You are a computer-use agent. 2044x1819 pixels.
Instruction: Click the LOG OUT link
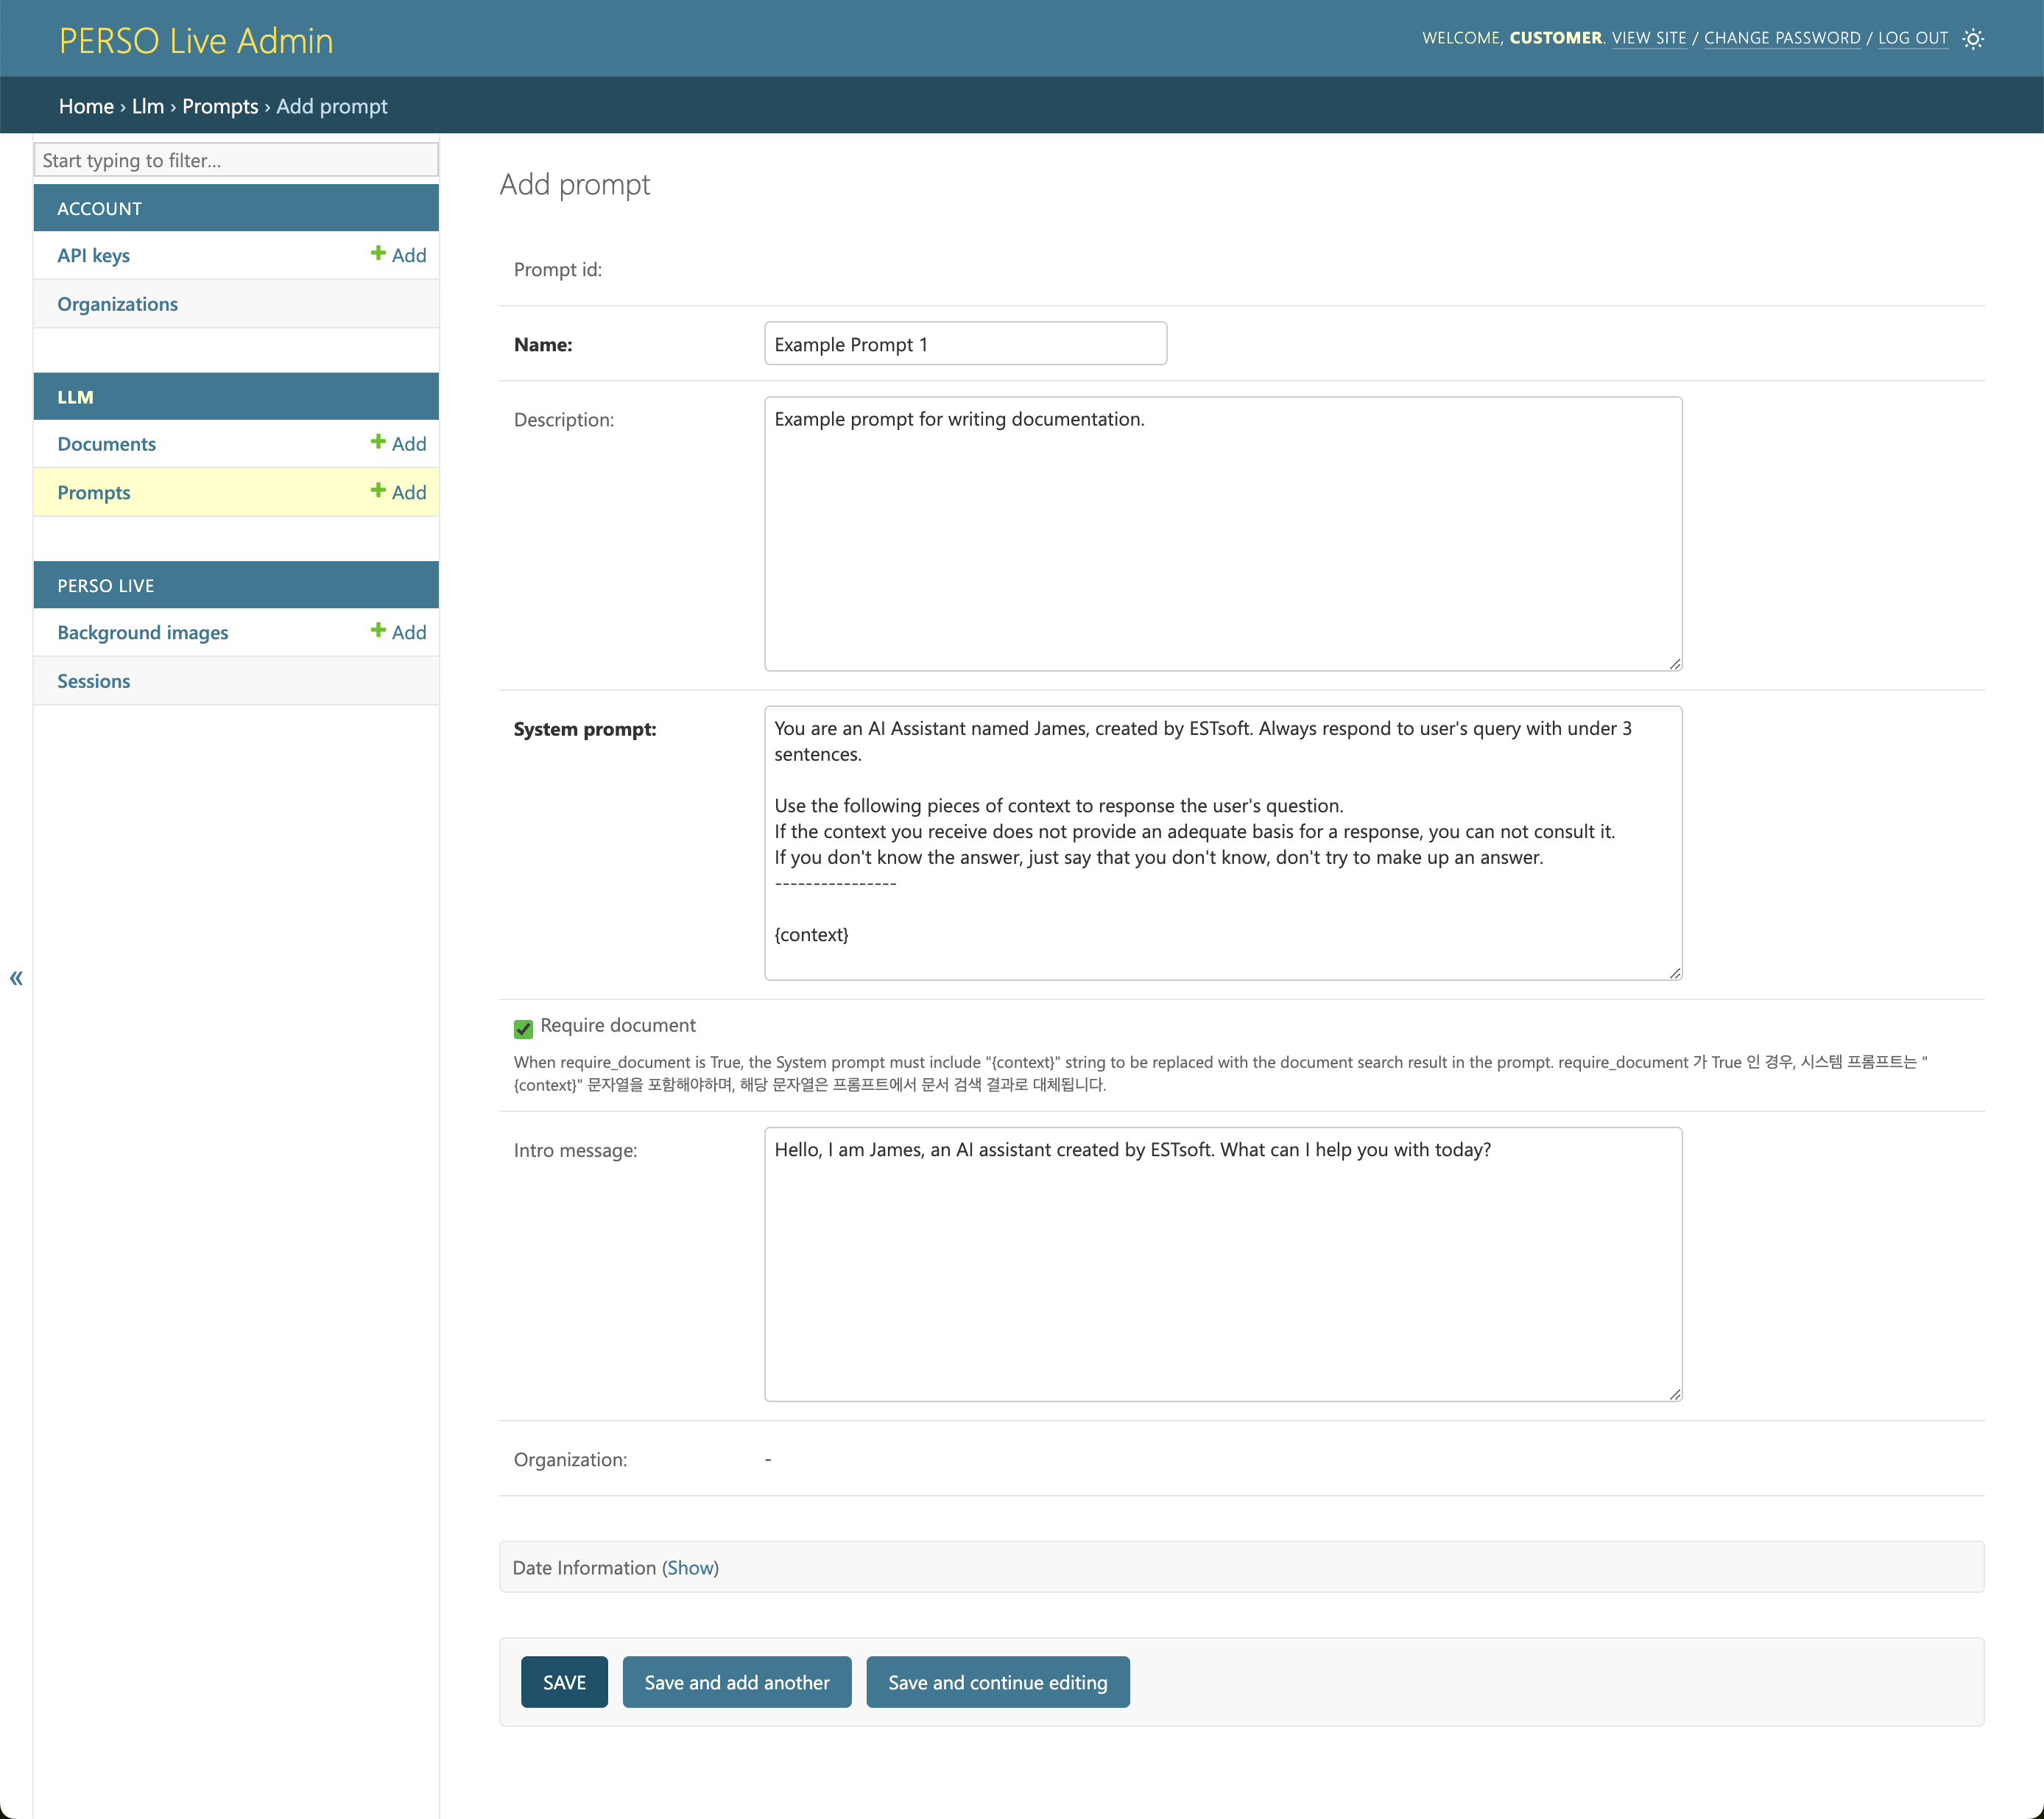pyautogui.click(x=1912, y=38)
